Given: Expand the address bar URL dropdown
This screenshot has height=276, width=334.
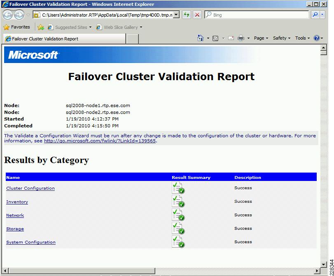Looking at the screenshot, I should tap(176, 15).
